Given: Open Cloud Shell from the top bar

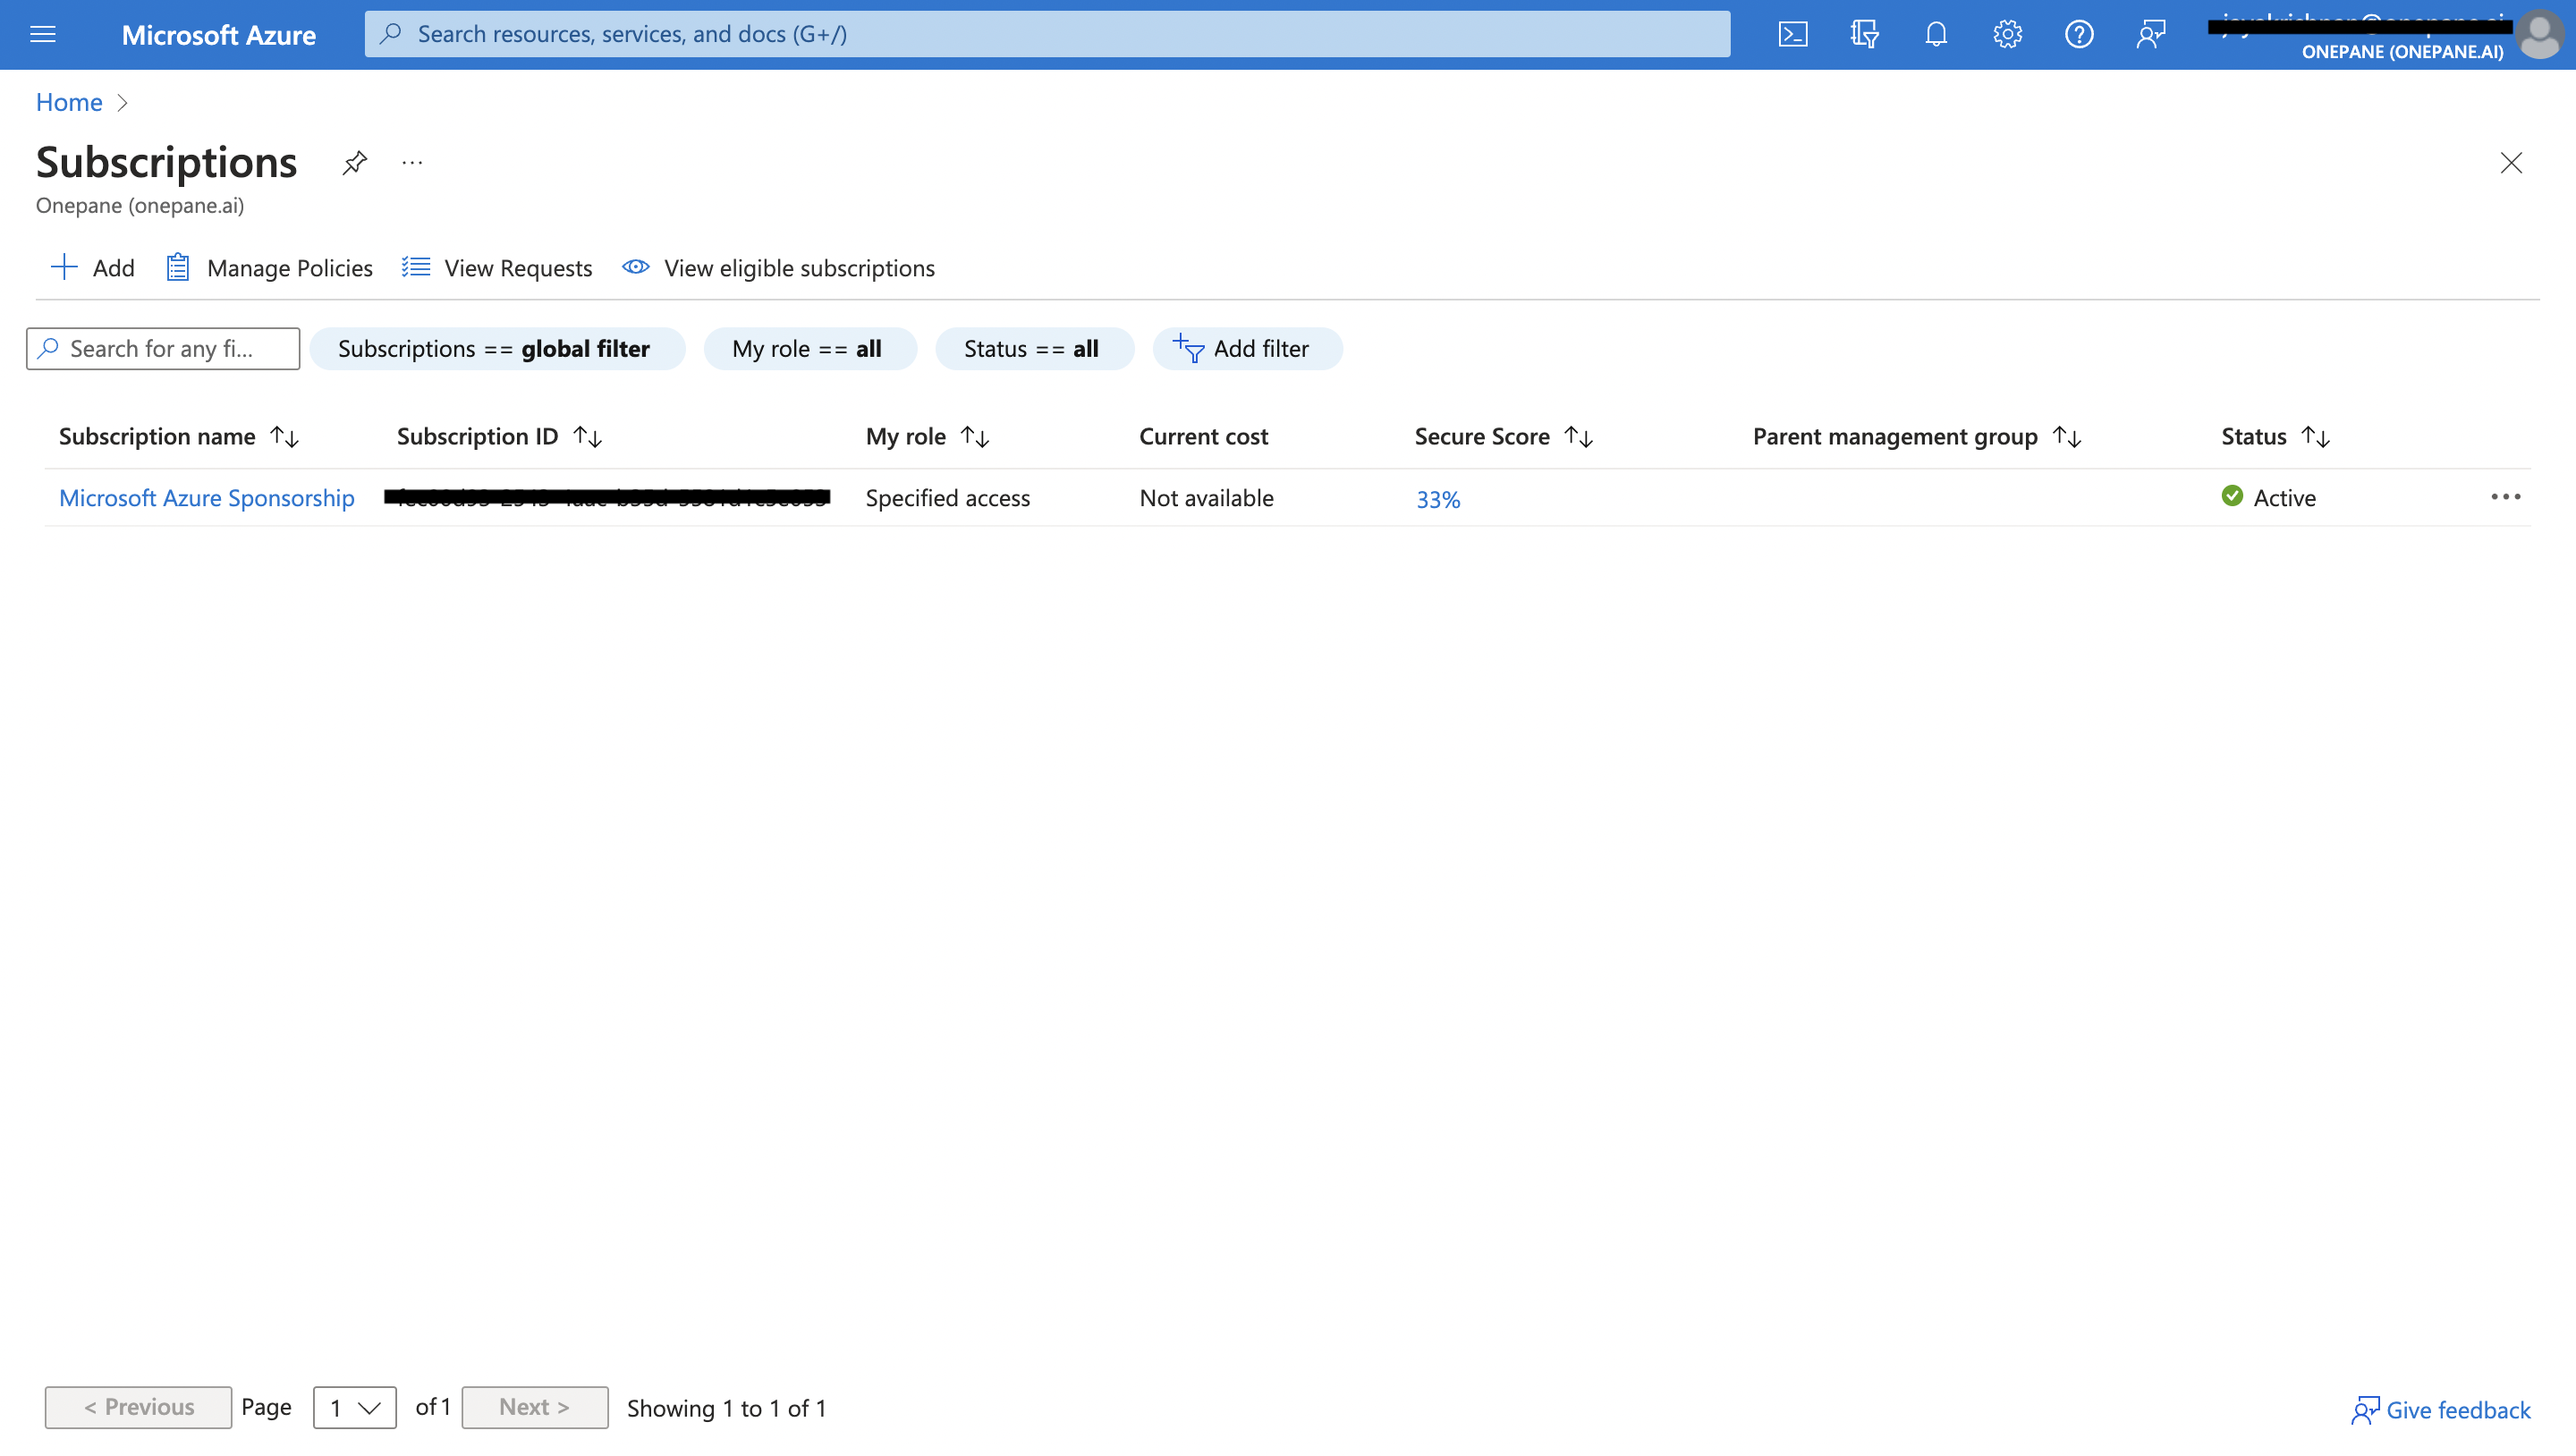Looking at the screenshot, I should pos(1793,34).
